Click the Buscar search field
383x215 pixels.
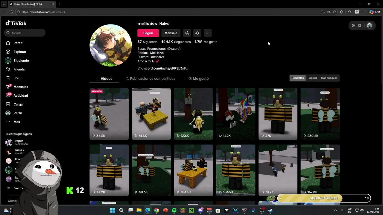(25, 33)
